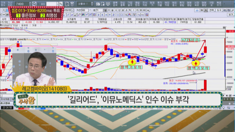Open the 보기 view dropdown button

231,15
